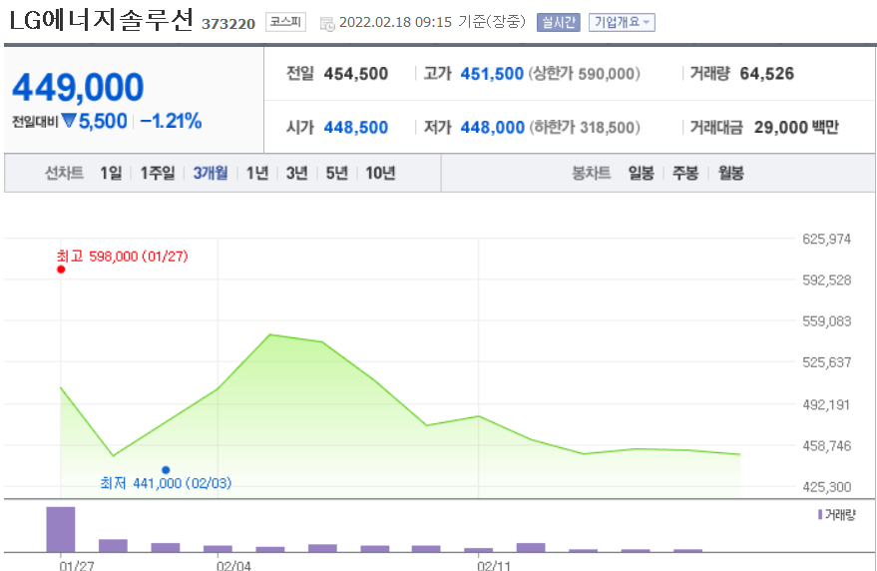Select the 1년 line chart tab
877x571 pixels.
[x=257, y=173]
